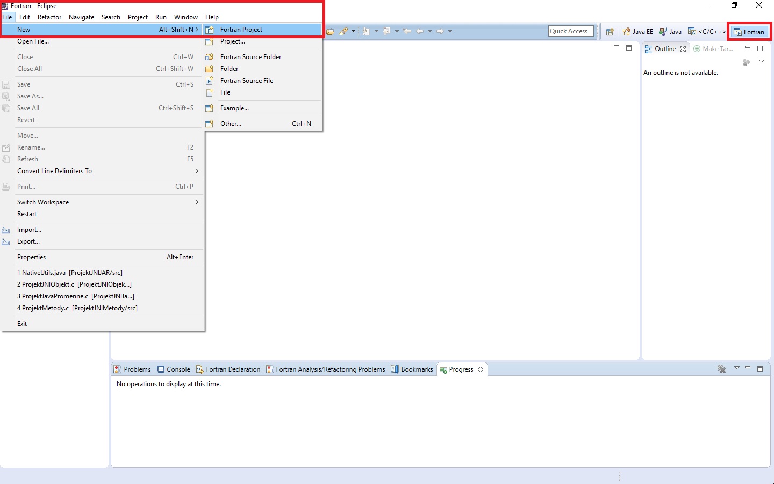
Task: Choose Project... in the New submenu
Action: pyautogui.click(x=262, y=41)
